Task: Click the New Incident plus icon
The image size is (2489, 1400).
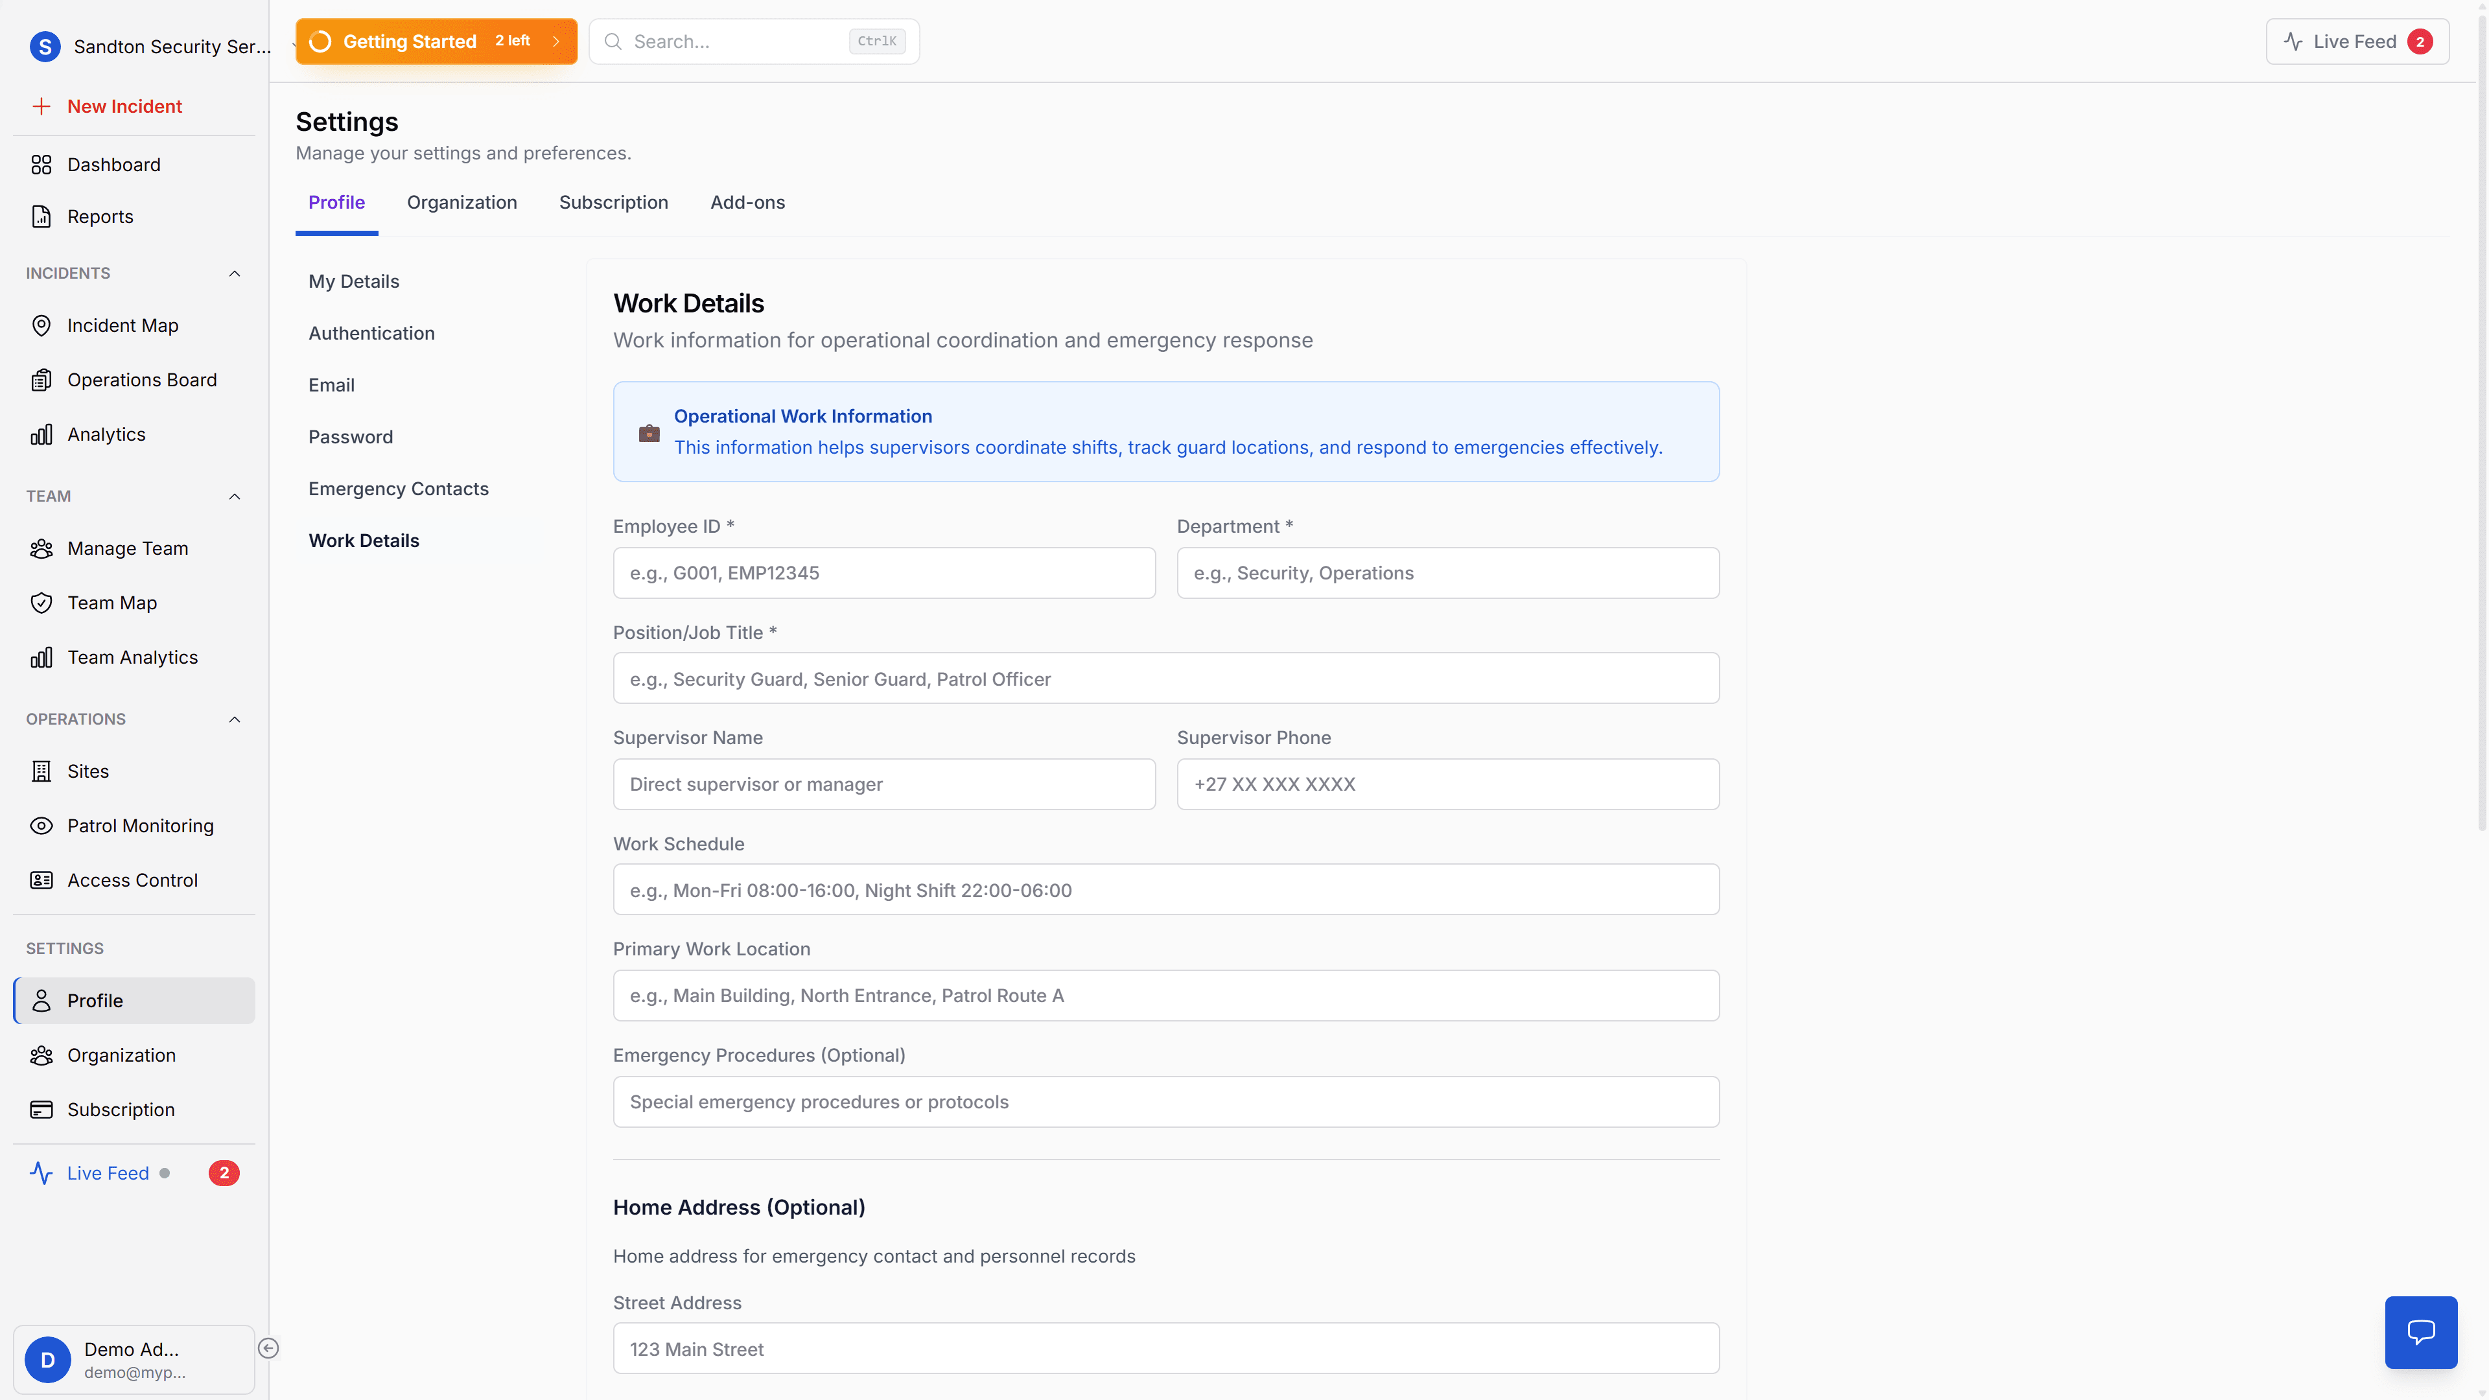Action: pos(41,106)
